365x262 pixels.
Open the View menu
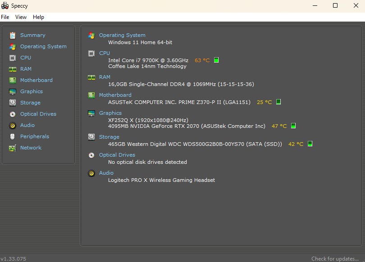tap(21, 17)
